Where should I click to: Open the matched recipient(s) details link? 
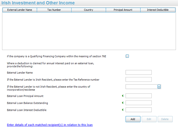tap(50, 125)
